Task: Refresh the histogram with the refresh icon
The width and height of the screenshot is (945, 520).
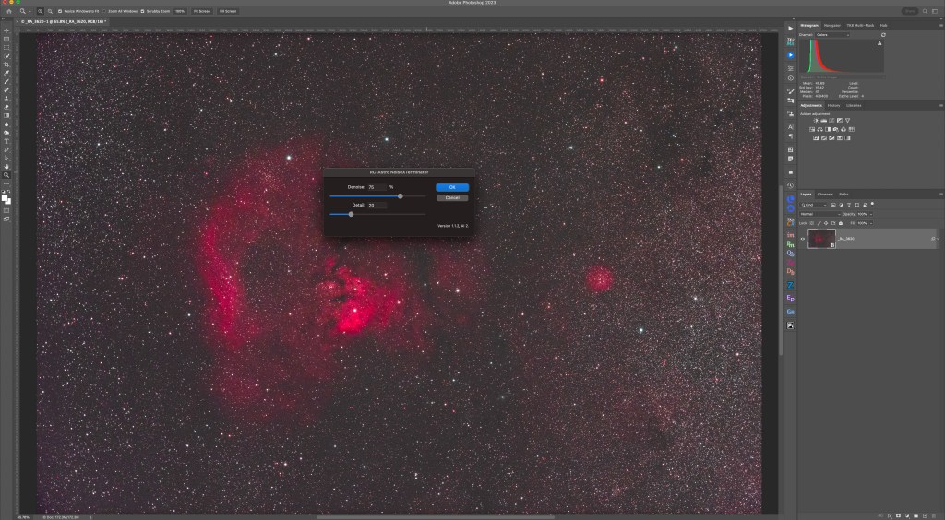Action: (x=883, y=35)
